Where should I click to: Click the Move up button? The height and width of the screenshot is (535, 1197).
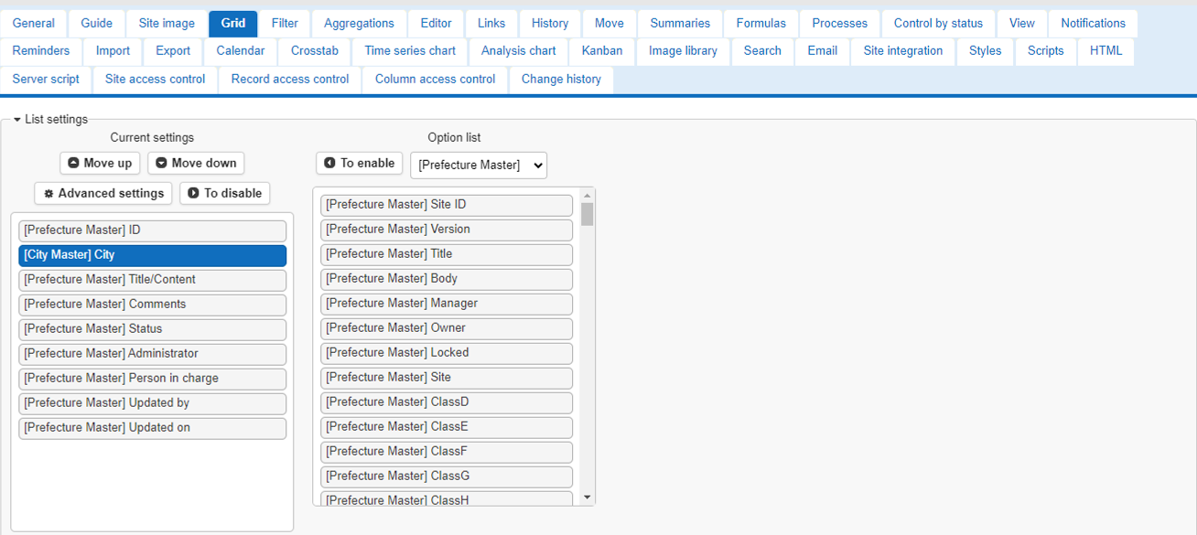pos(100,163)
